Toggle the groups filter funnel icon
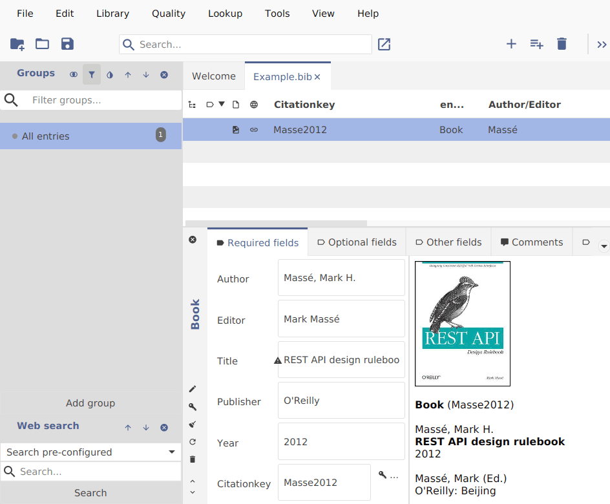This screenshot has height=504, width=610. [91, 74]
